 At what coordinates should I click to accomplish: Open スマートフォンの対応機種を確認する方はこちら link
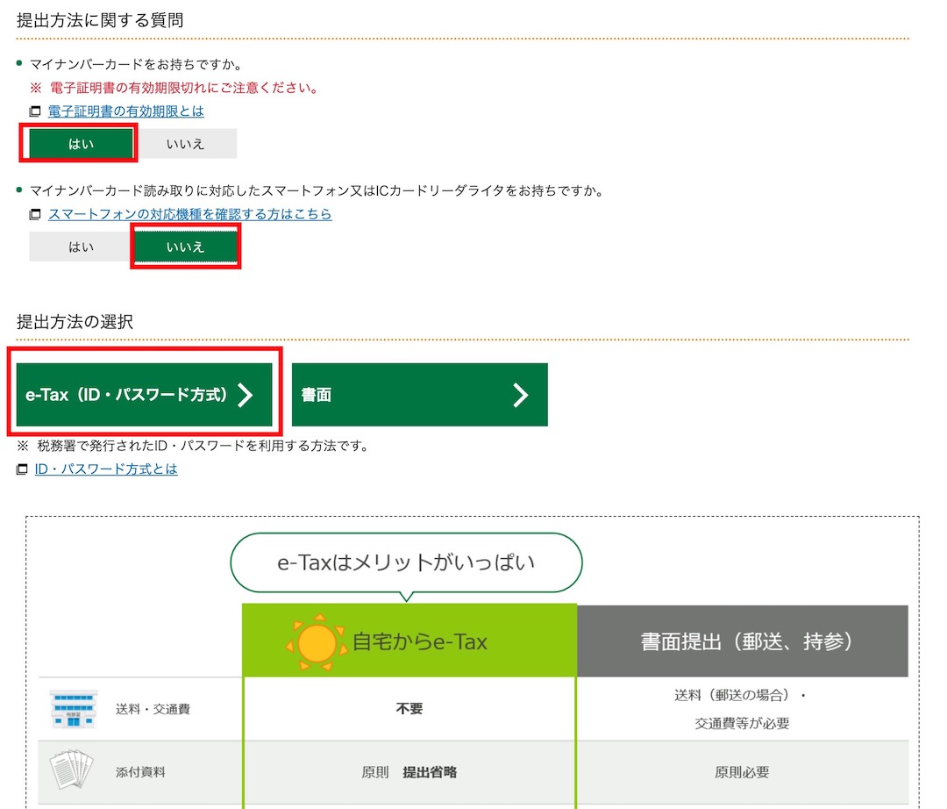click(189, 214)
